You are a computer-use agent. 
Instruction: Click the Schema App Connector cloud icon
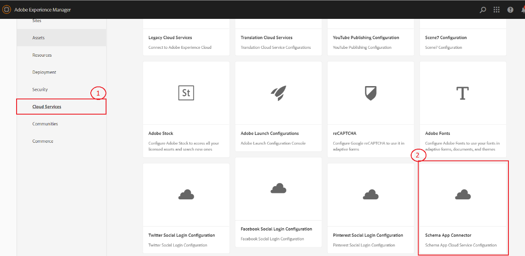[x=463, y=194]
